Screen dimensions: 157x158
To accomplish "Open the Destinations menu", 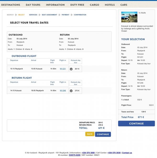I will click(x=11, y=5).
